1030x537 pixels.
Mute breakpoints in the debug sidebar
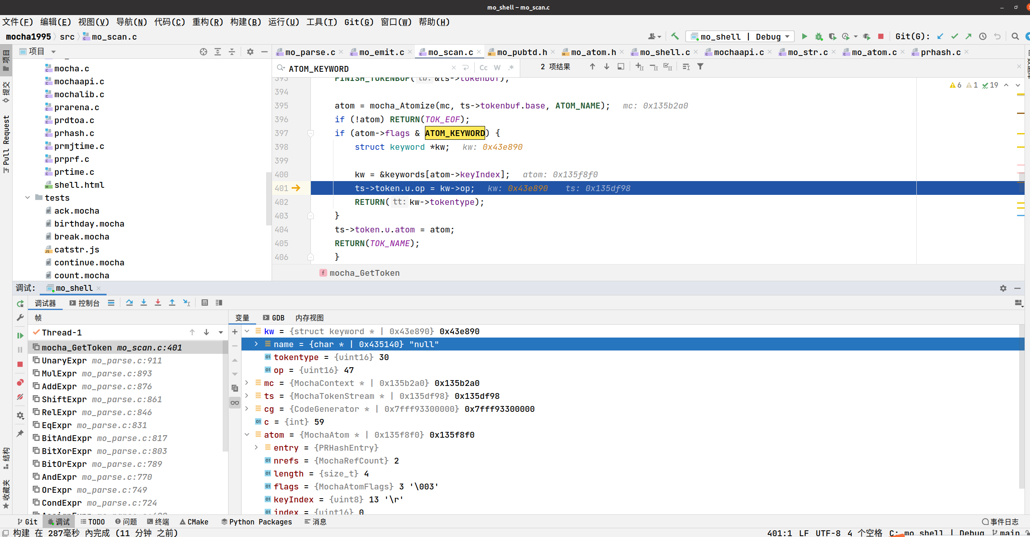point(20,397)
